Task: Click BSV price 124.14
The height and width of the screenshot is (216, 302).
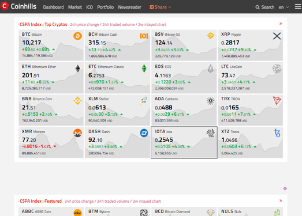Action: [164, 43]
